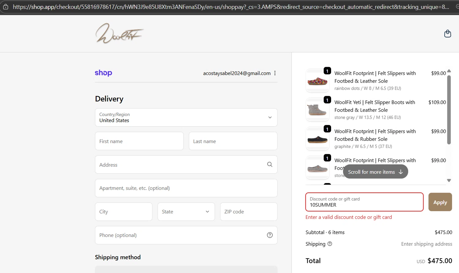Click the 'Enter shipping address' text
This screenshot has height=273, width=459.
427,244
